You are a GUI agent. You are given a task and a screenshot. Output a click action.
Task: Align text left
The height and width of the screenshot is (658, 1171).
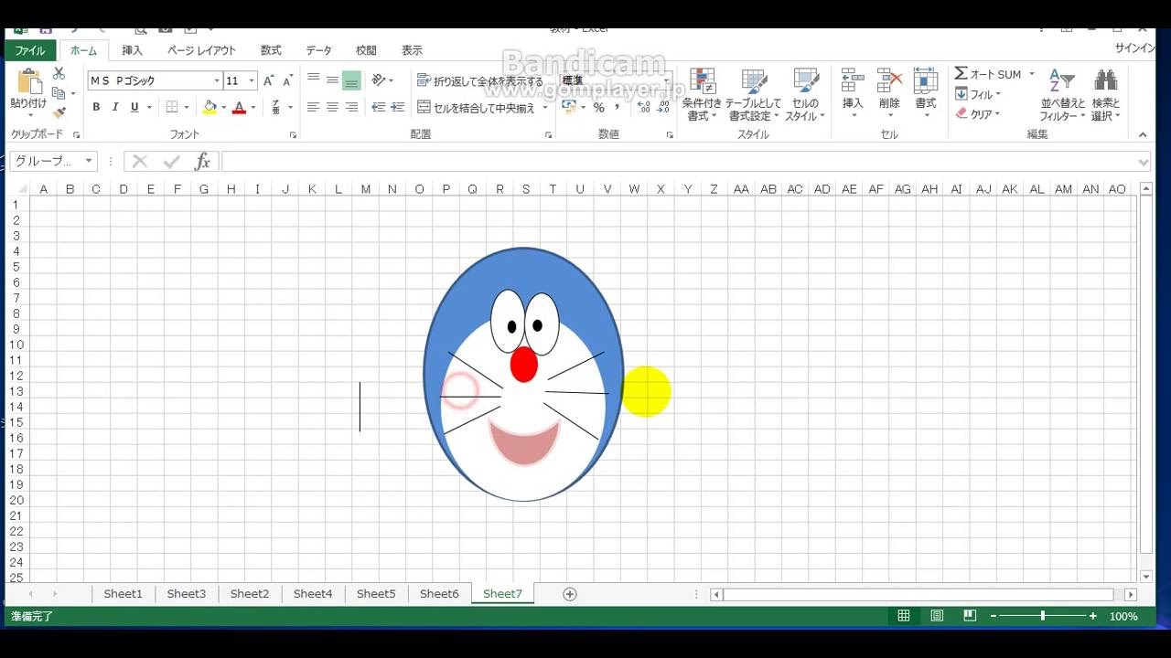click(x=313, y=107)
